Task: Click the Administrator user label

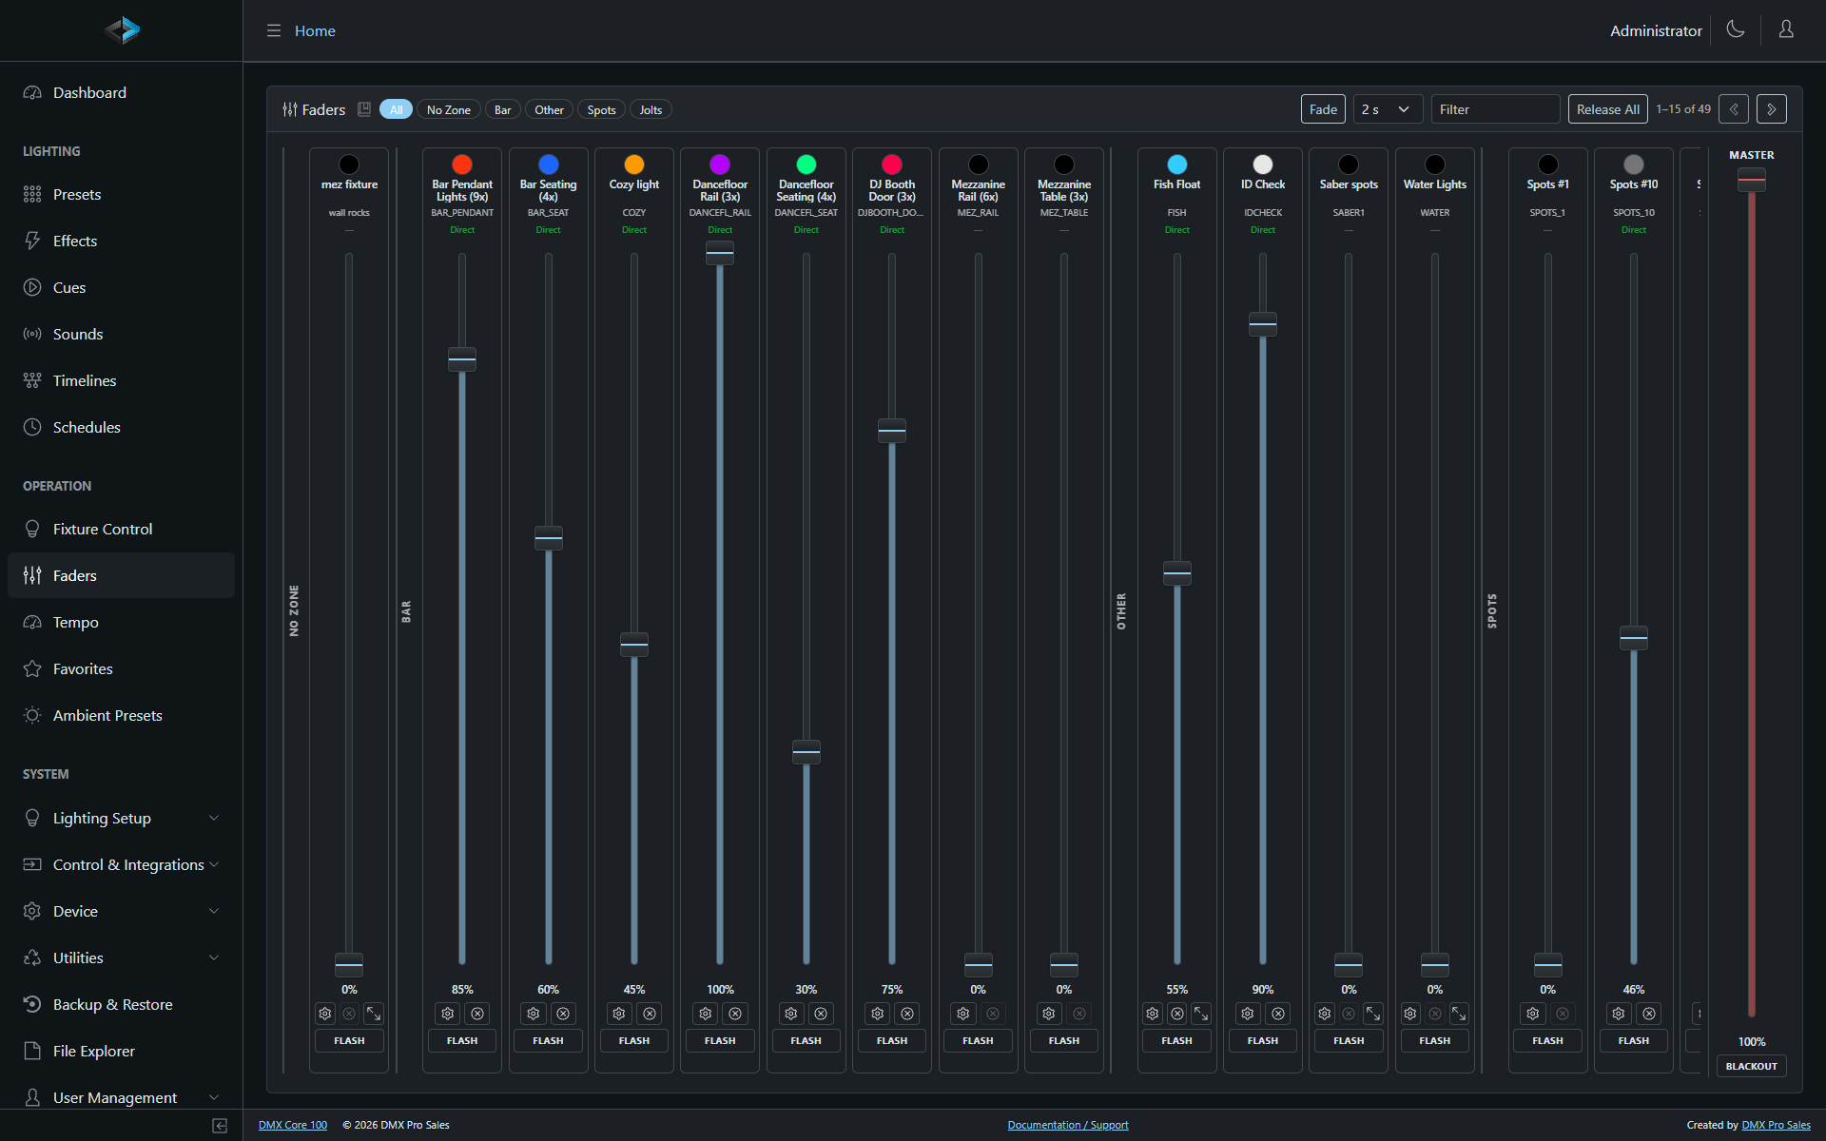Action: click(x=1656, y=30)
